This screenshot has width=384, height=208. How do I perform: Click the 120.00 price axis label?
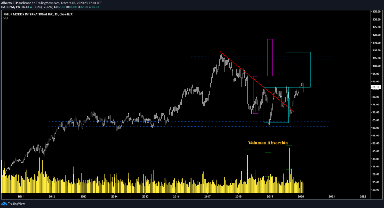click(376, 35)
